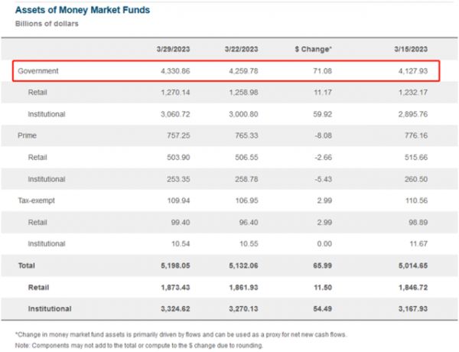Click the Total value 5,198.05
The width and height of the screenshot is (459, 352).
(x=174, y=265)
